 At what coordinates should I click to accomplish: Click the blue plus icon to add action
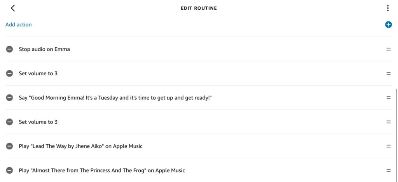coord(388,25)
